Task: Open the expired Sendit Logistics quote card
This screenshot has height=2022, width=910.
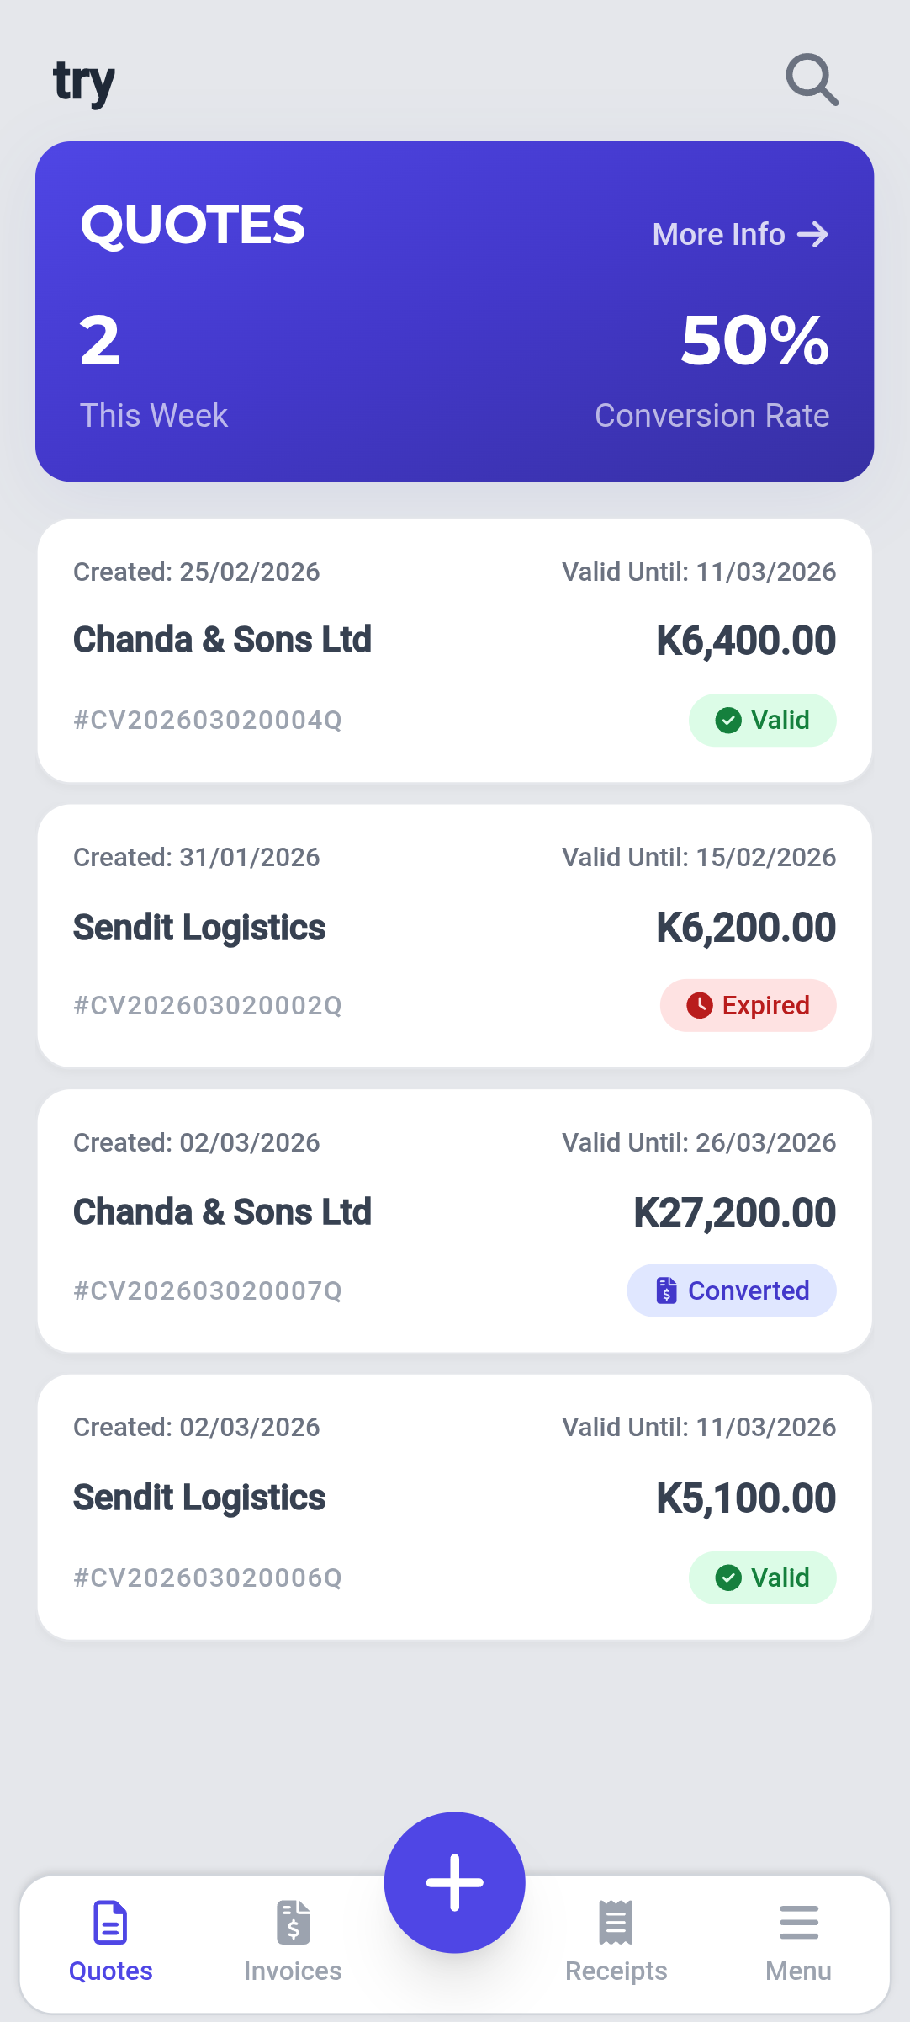Action: [x=454, y=935]
